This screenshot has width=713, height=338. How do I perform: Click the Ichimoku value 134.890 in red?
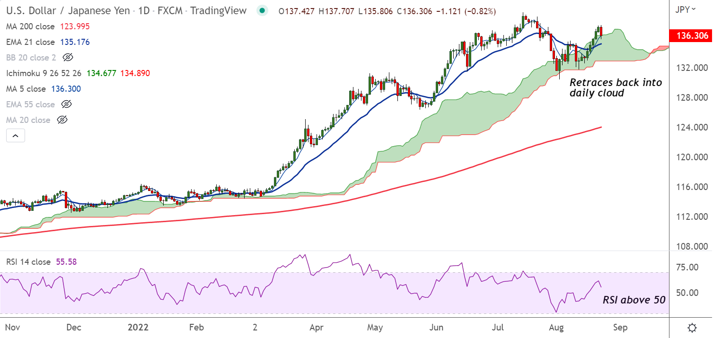(136, 73)
